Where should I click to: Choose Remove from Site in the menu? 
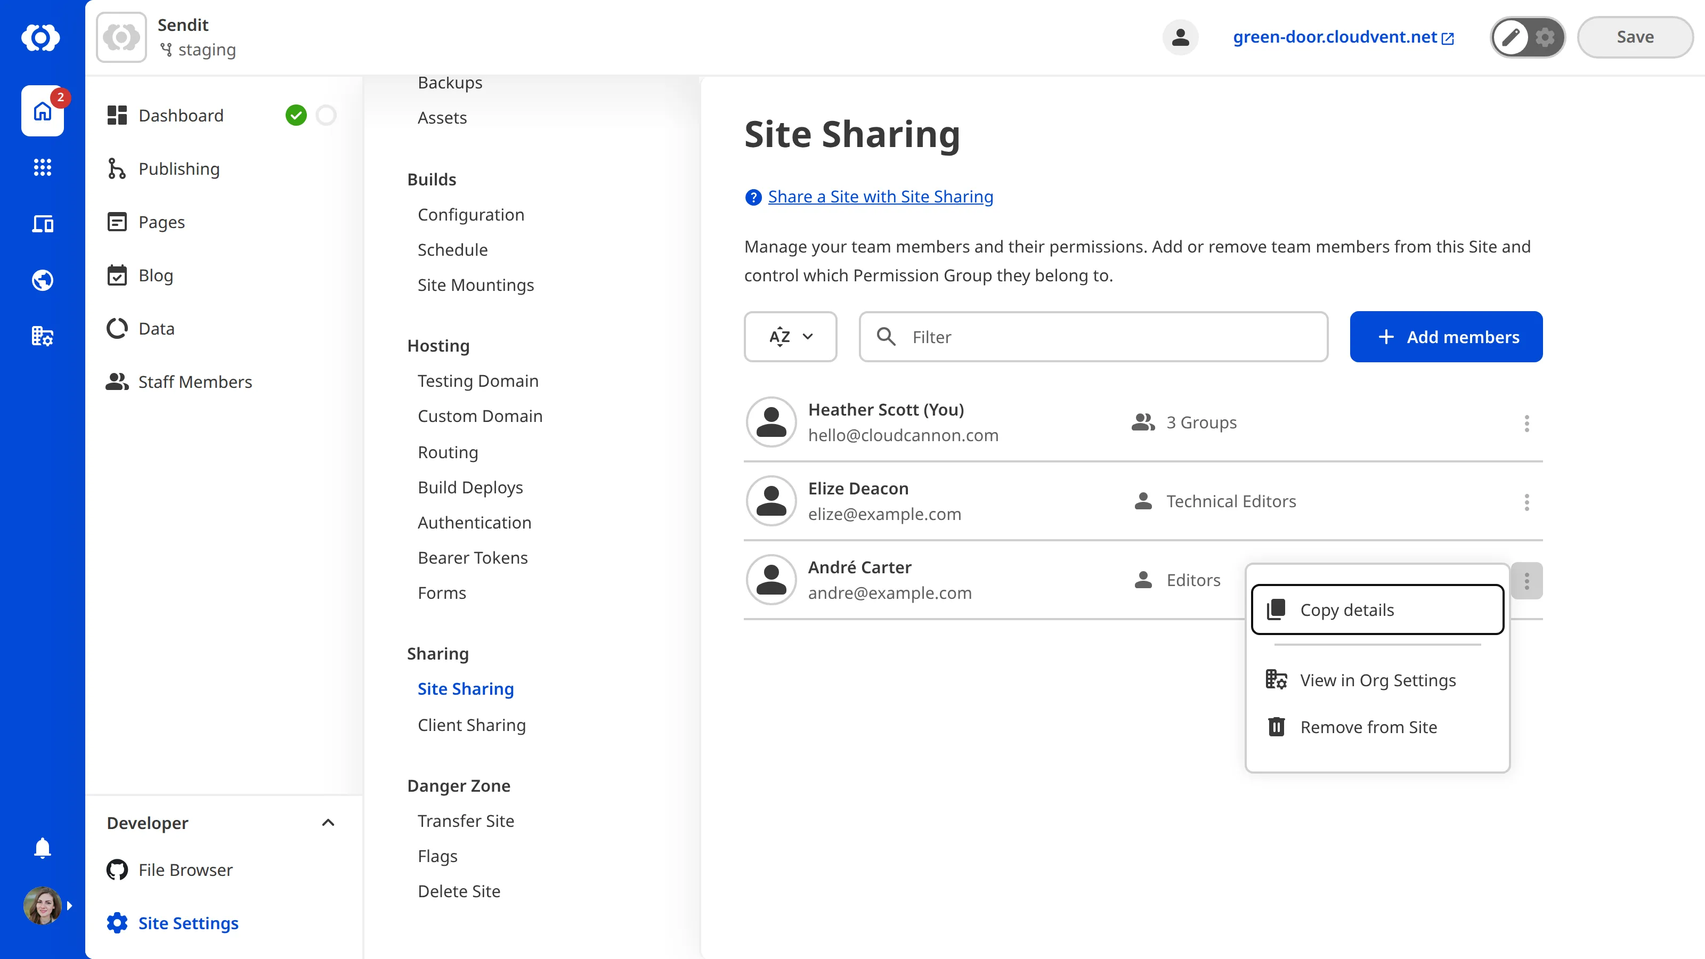(1368, 727)
